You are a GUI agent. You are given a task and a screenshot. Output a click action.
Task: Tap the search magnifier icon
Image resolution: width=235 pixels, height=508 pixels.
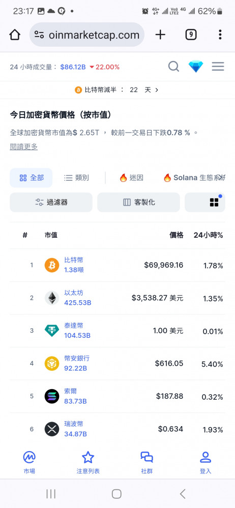173,67
